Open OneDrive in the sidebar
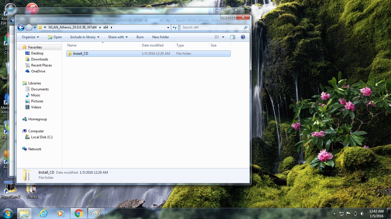The height and width of the screenshot is (219, 391). (x=38, y=71)
